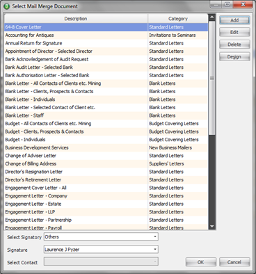Choose Appointment of Director - Selected Director
Viewport: 256px width, 274px height.
point(106,51)
